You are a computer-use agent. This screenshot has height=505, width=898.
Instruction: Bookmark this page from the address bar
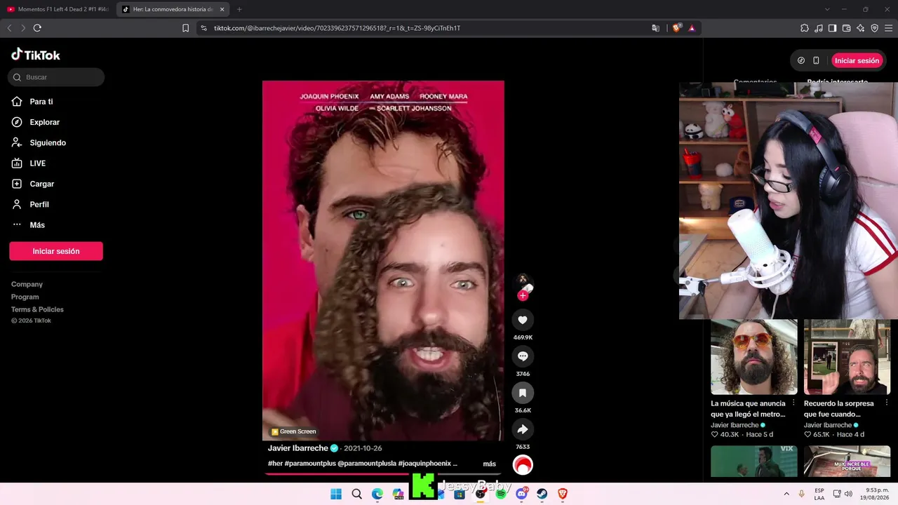pyautogui.click(x=185, y=28)
